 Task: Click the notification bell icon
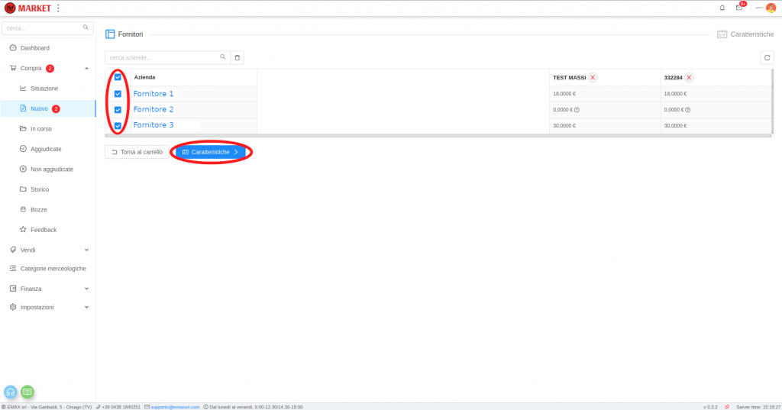[x=722, y=8]
